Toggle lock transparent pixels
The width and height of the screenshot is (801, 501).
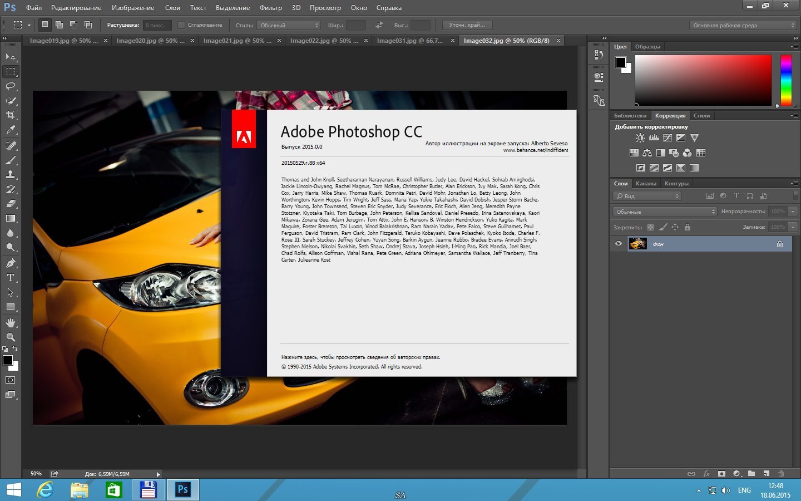(x=650, y=227)
